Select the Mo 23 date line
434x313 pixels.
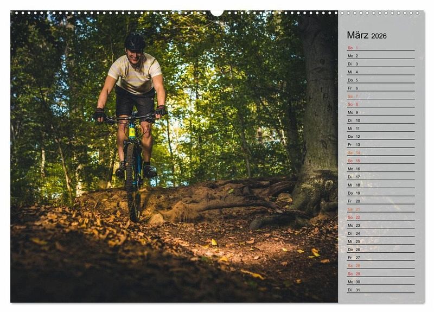(381, 226)
